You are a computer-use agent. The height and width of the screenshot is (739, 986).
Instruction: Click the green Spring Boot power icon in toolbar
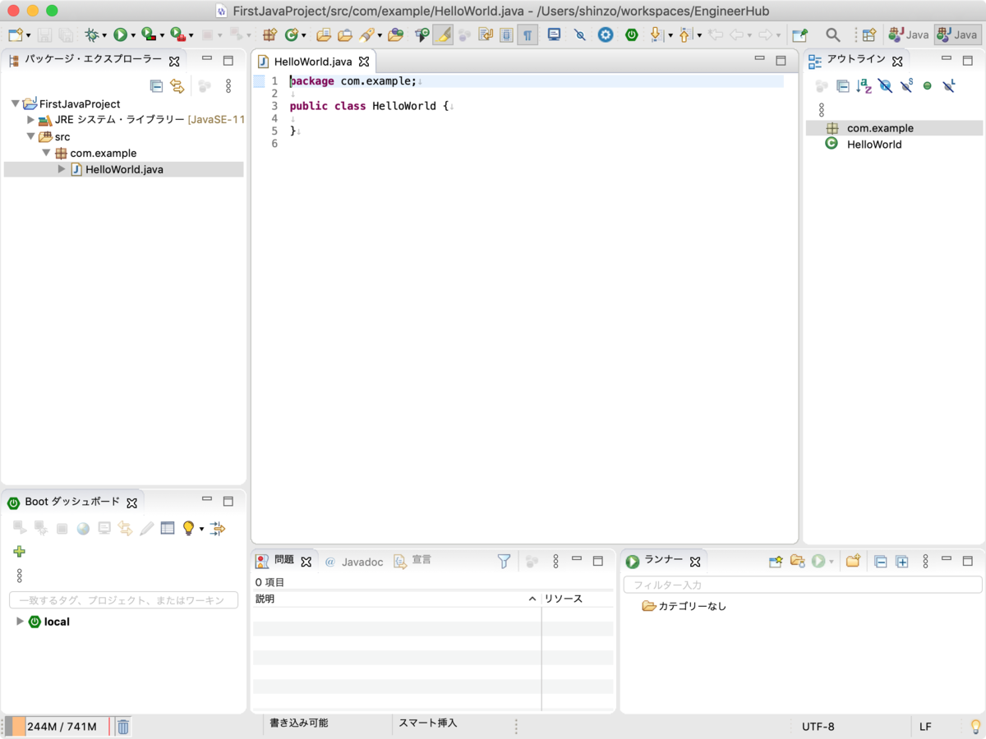631,34
